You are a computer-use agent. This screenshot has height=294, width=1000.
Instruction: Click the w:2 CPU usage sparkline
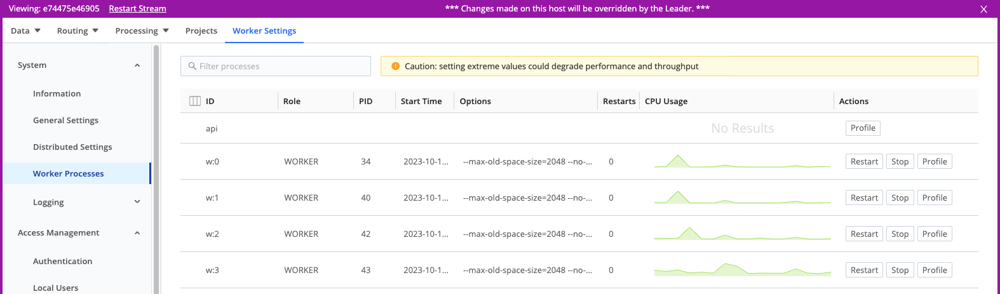[743, 234]
